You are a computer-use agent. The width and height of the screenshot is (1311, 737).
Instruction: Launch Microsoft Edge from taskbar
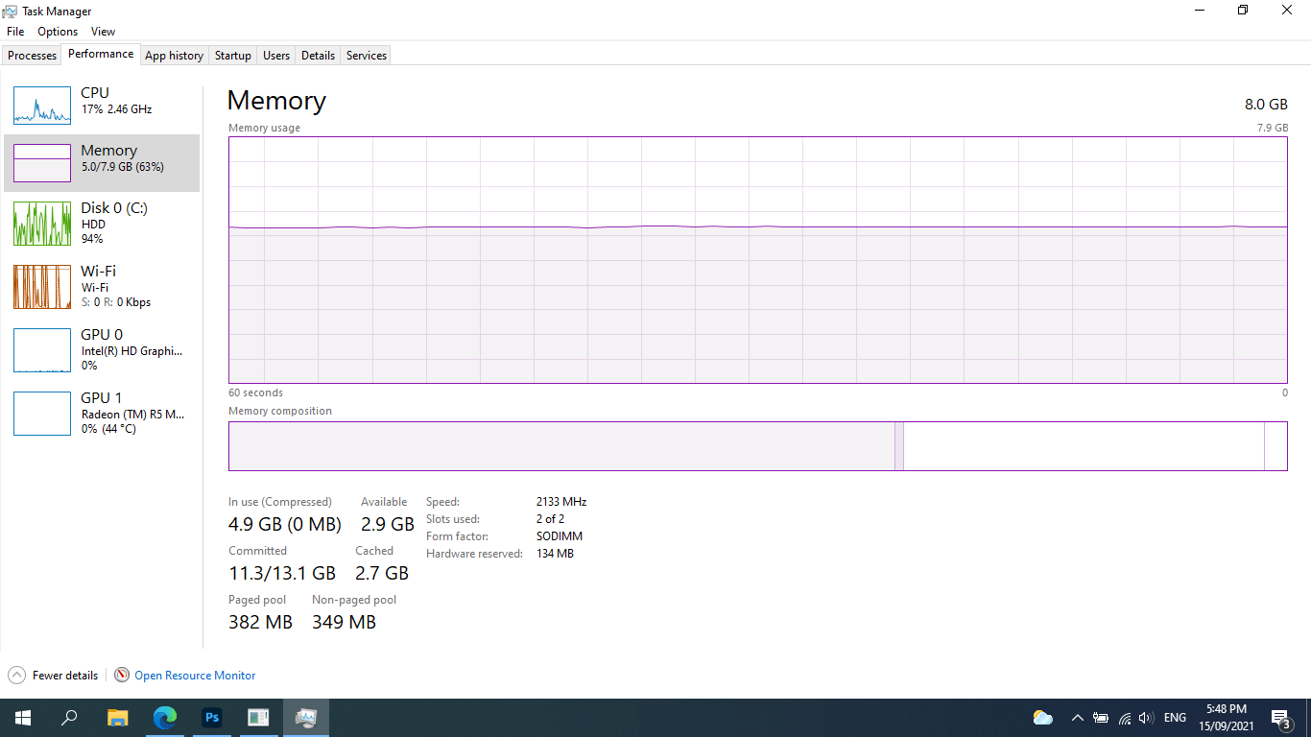165,717
